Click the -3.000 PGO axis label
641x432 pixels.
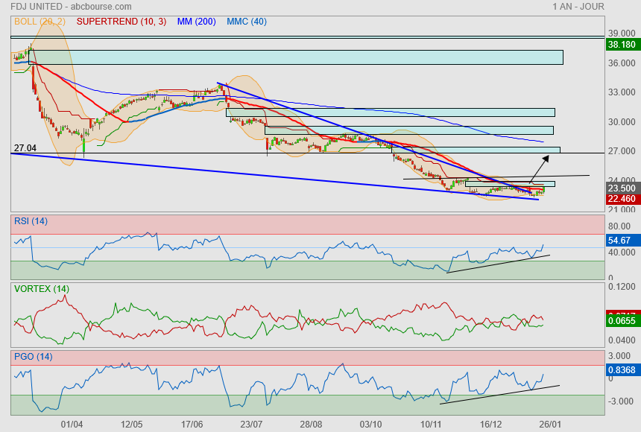pos(619,401)
